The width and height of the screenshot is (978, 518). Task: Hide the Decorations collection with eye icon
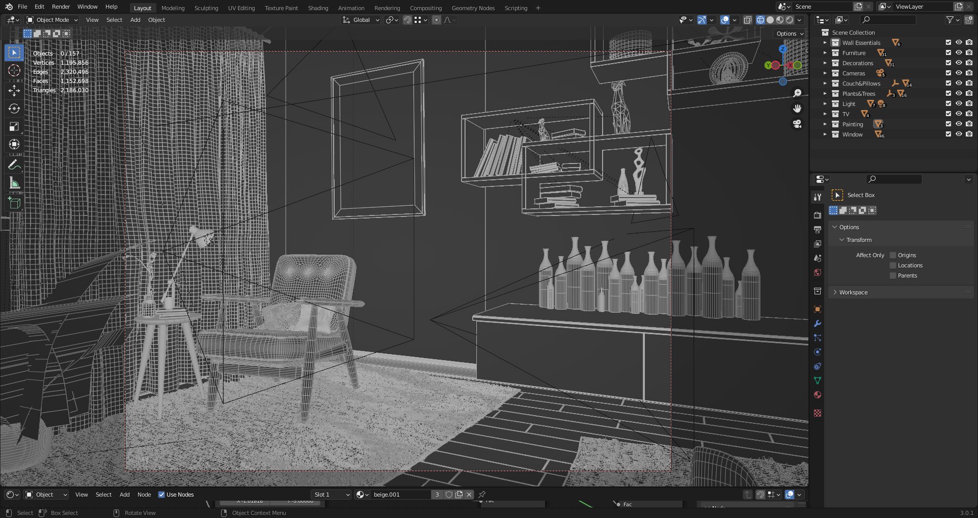pos(959,63)
